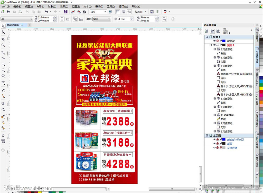Select the yellow 曲线 object in tree

point(223,119)
